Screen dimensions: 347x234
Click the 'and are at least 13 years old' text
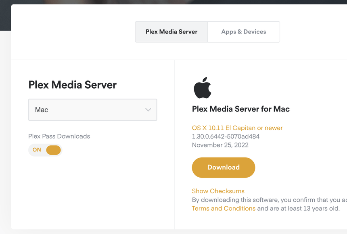tap(298, 208)
